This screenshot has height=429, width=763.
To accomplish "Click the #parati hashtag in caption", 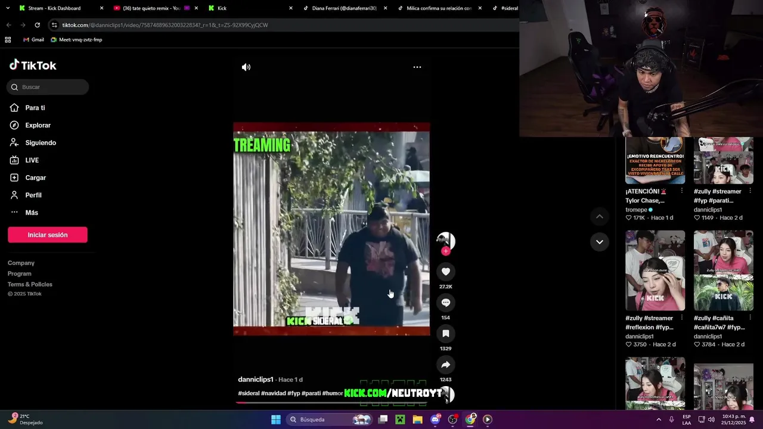I will [x=311, y=393].
